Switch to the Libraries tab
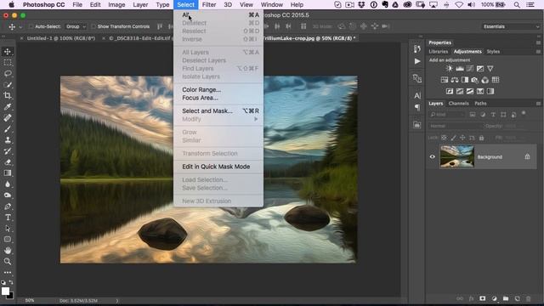The height and width of the screenshot is (306, 544). tap(439, 51)
